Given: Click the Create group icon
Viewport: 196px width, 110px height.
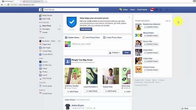Looking at the screenshot, I should (40, 86).
